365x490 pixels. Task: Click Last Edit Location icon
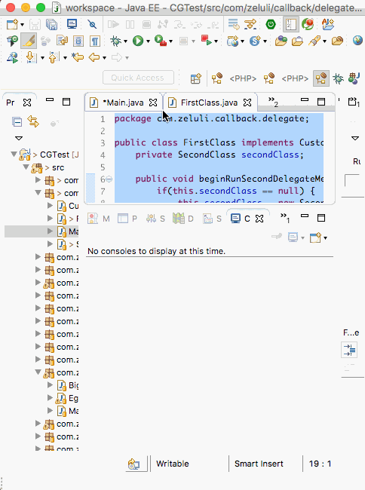pos(78,57)
